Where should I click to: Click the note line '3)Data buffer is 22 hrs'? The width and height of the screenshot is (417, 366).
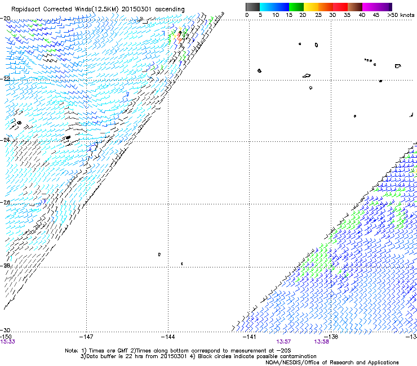point(198,356)
